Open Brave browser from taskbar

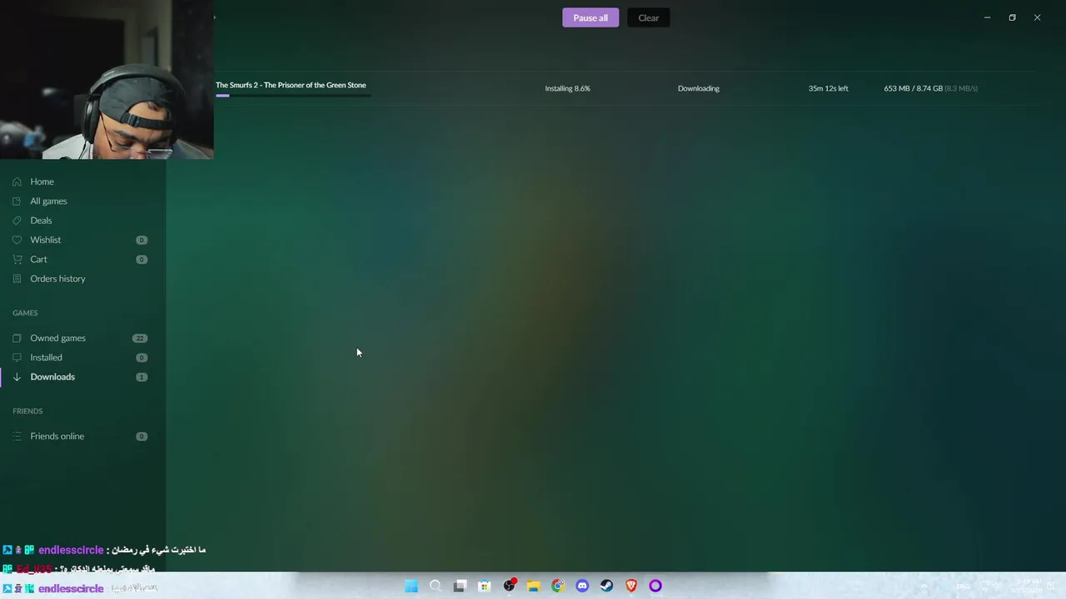(x=631, y=586)
